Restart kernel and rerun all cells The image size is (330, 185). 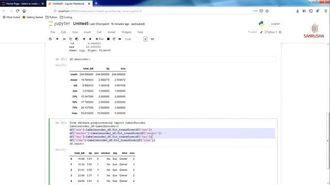click(x=120, y=39)
